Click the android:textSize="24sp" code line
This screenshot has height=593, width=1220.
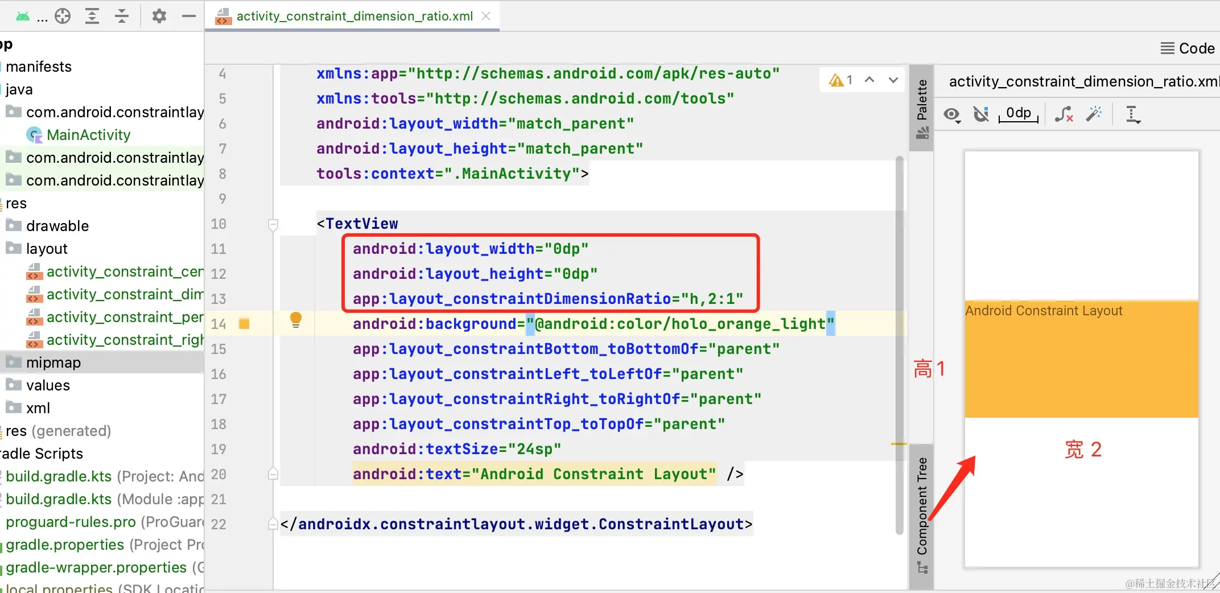pos(457,449)
